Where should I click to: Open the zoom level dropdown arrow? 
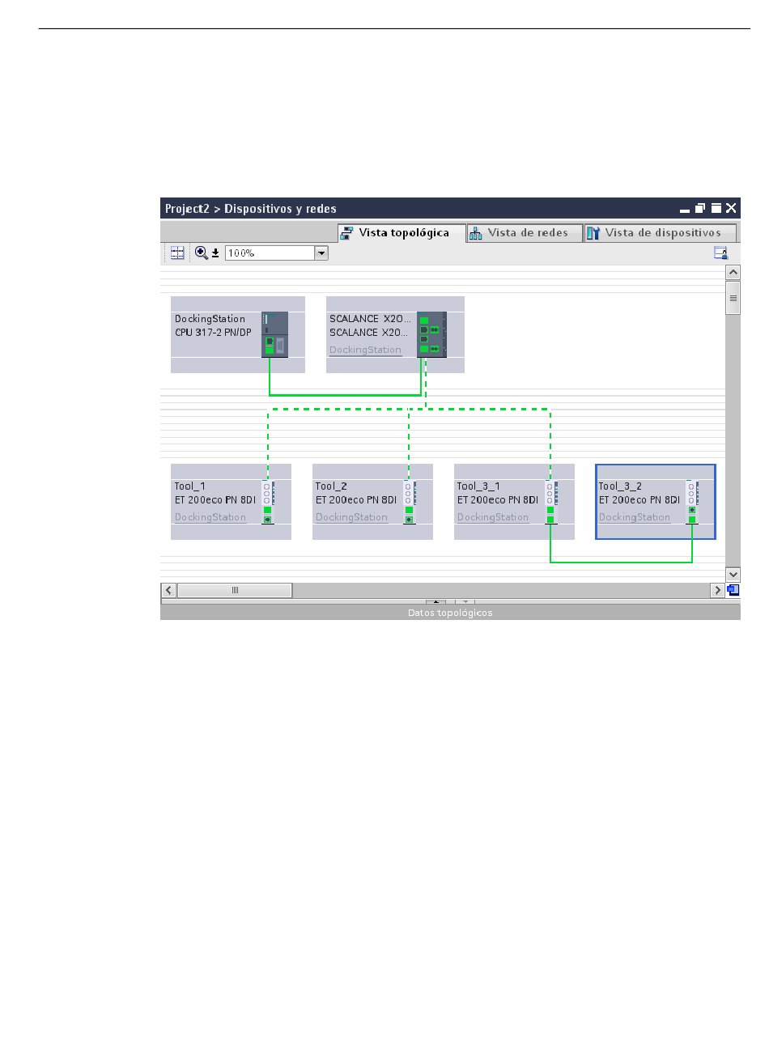(x=321, y=253)
